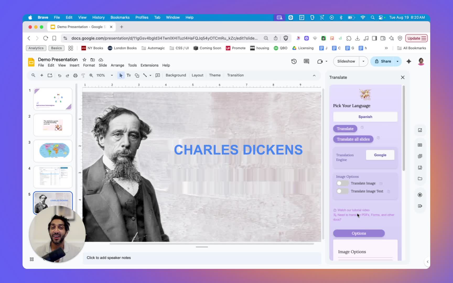Open the Spanish language selector
This screenshot has height=283, width=453.
click(x=365, y=117)
